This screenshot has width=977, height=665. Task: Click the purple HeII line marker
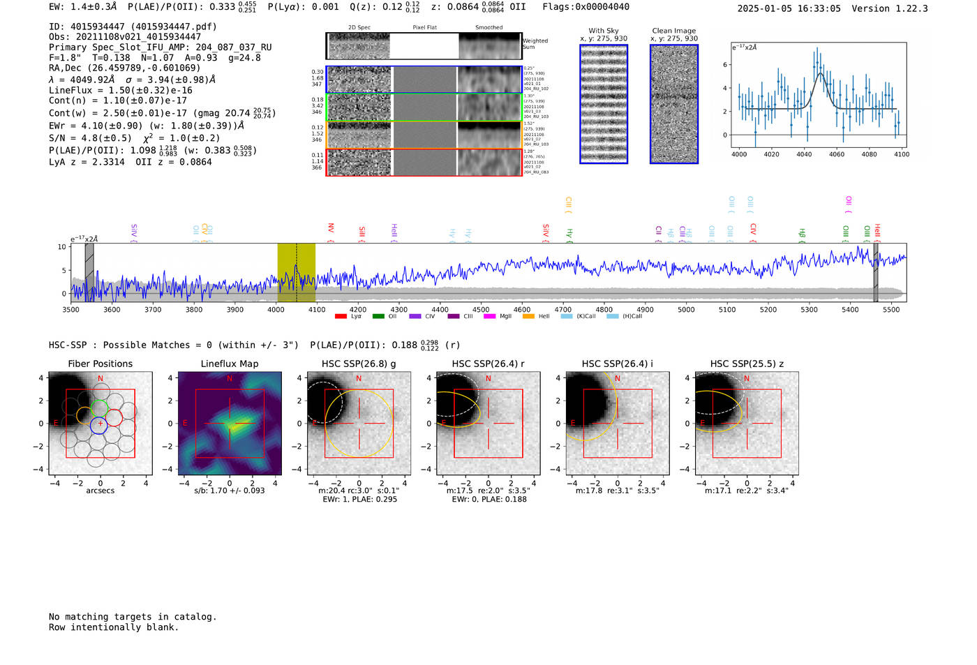(394, 233)
